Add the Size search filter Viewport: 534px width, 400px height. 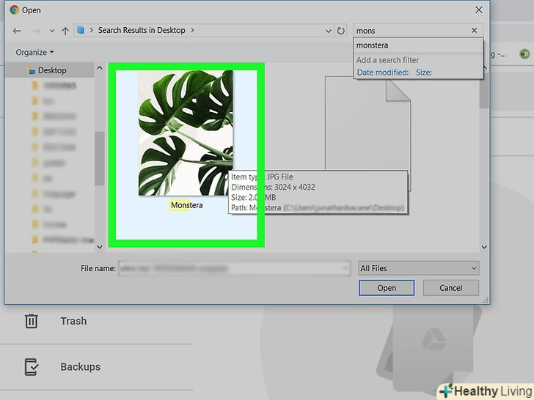click(424, 73)
